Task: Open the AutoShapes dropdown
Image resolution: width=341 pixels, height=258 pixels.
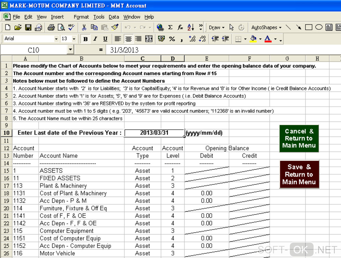Action: click(x=266, y=27)
